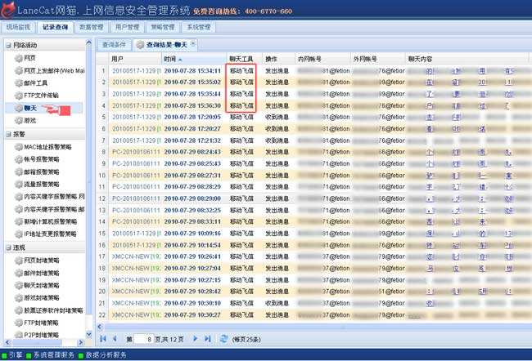The height and width of the screenshot is (361, 532).
Task: Select row 1 time 2010-07-28 15:34:11
Action: [x=192, y=71]
